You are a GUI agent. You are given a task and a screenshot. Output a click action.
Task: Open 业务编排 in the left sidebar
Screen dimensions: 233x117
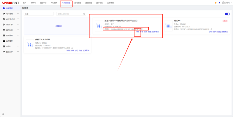click(x=9, y=41)
